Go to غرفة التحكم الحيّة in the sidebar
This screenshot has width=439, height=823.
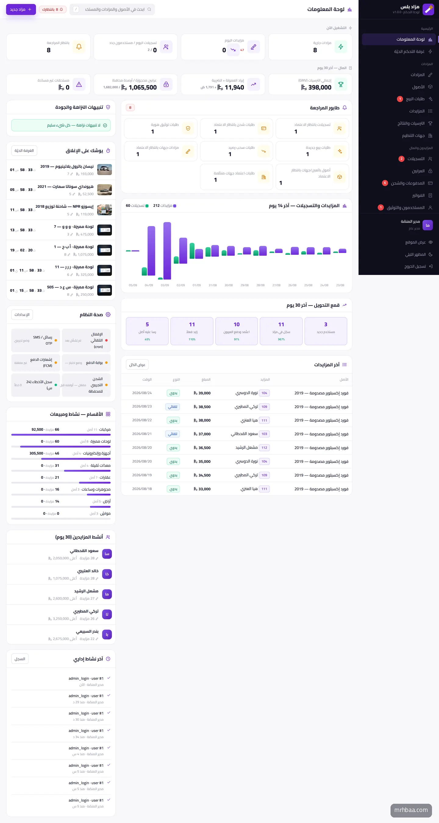(x=399, y=51)
